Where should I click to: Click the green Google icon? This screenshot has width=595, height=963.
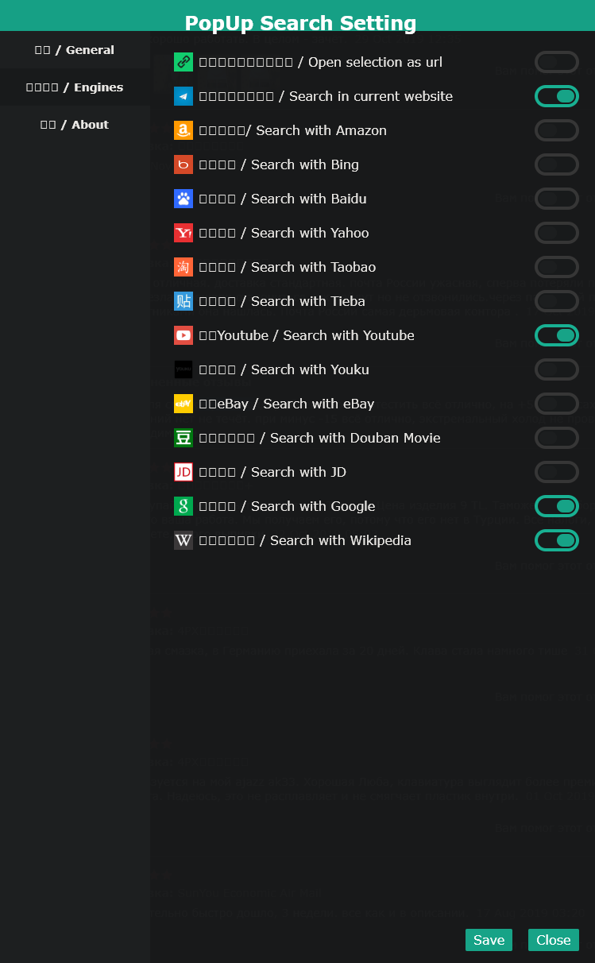(x=184, y=506)
